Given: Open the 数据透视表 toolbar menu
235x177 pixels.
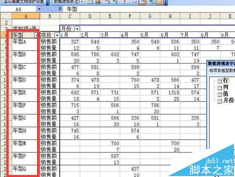Looking at the screenshot, I should click(68, 1).
